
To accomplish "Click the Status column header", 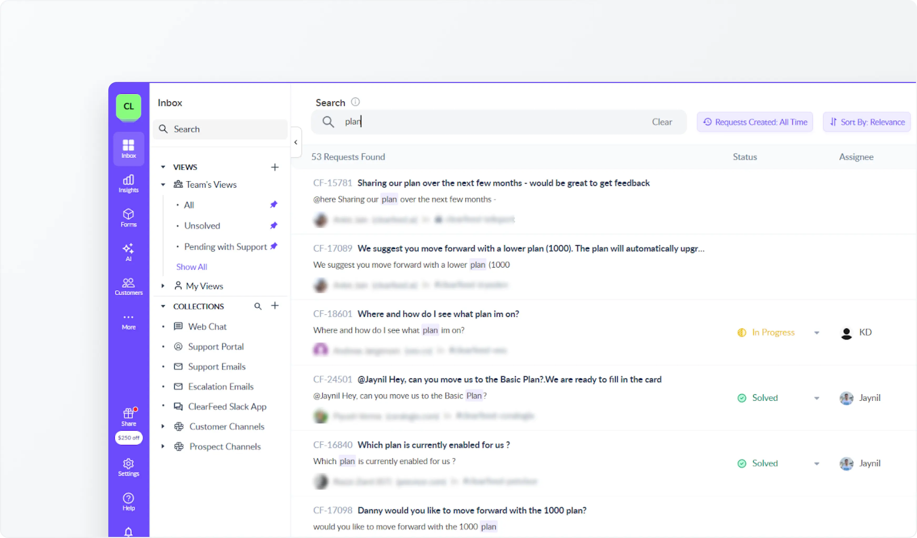I will pos(745,157).
